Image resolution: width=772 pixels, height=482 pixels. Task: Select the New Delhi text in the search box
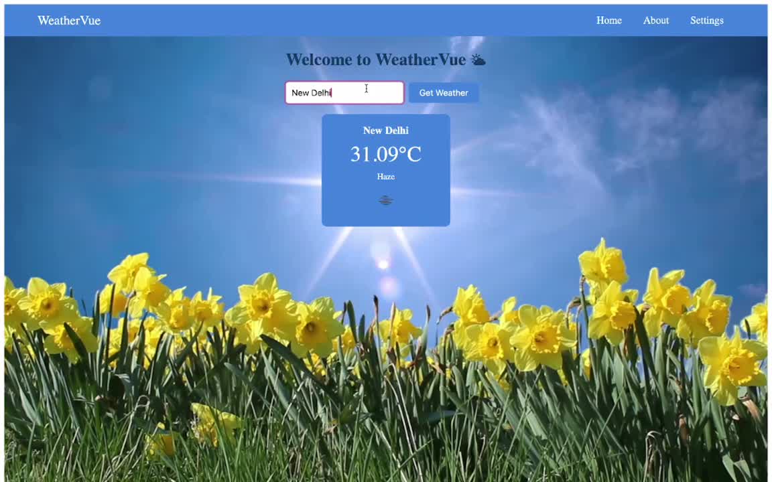coord(311,92)
